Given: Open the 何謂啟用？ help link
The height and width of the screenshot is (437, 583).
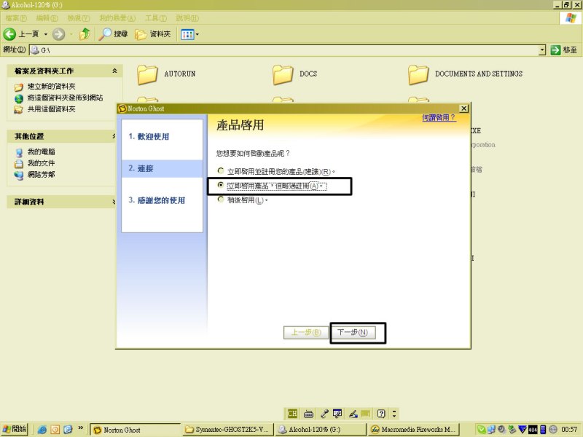Looking at the screenshot, I should (439, 118).
